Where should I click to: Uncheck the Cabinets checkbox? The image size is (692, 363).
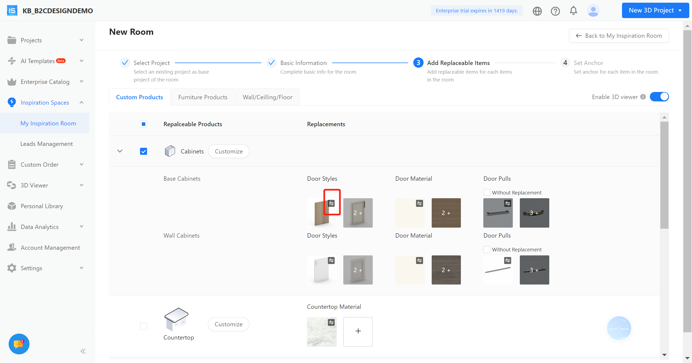tap(144, 151)
